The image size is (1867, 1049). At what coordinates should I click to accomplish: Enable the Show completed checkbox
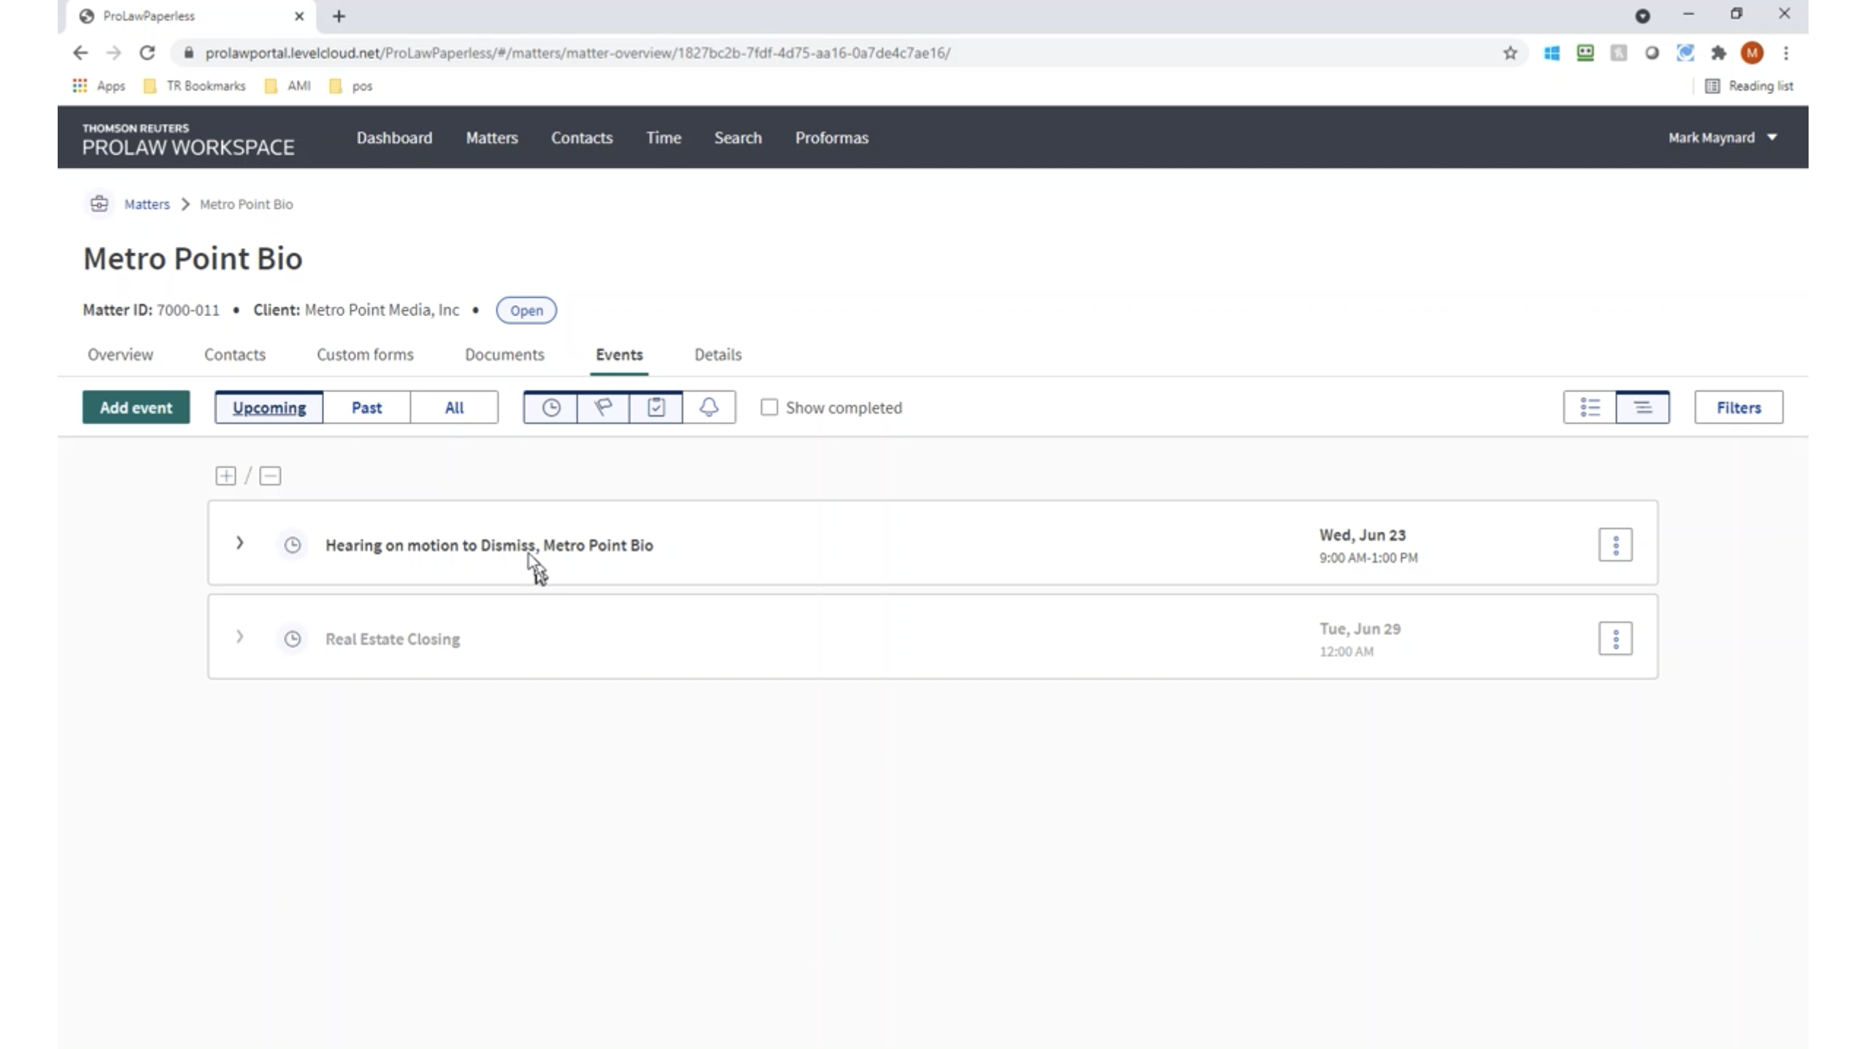769,407
